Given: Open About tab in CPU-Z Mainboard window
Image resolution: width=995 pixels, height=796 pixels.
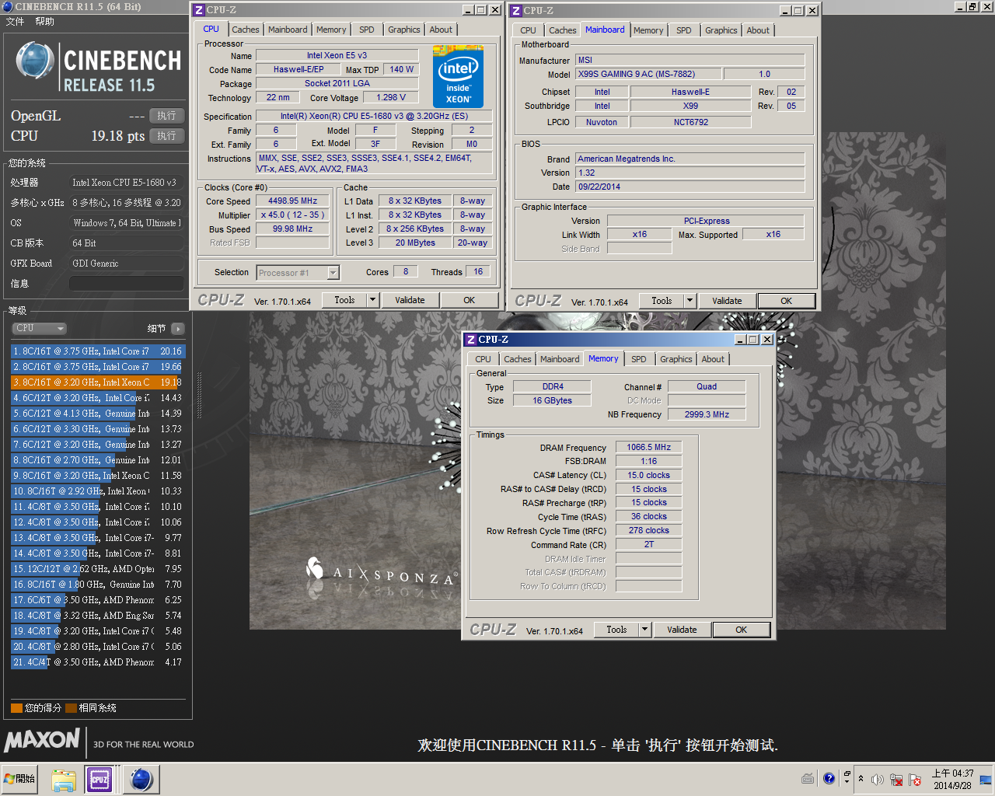Looking at the screenshot, I should pos(758,30).
